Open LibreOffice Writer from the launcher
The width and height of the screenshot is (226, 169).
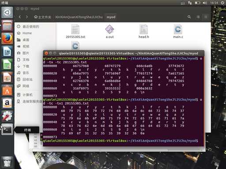pos(7,51)
